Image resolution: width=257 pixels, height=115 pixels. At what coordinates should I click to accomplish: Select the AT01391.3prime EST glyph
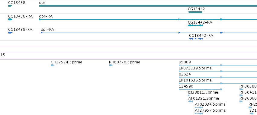(x=191, y=101)
